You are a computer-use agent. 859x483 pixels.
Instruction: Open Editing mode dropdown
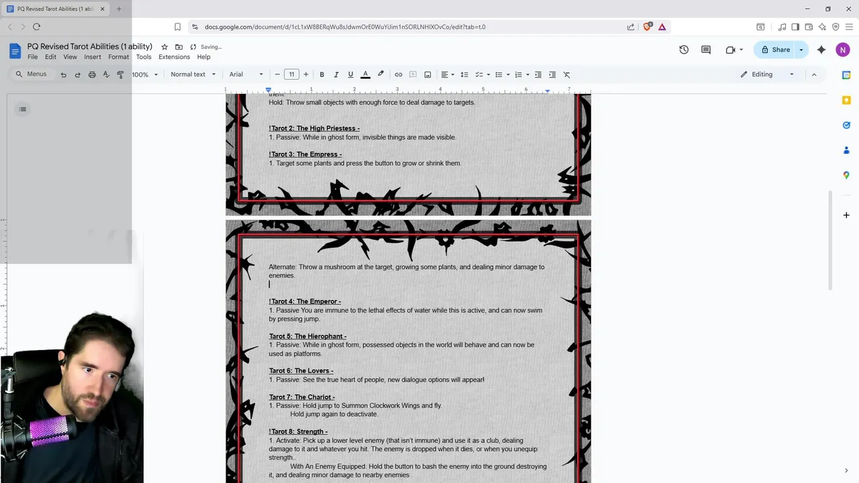[x=768, y=74]
